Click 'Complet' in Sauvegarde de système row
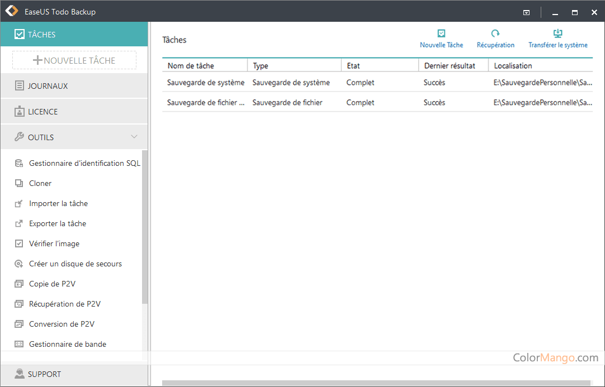 pyautogui.click(x=361, y=83)
